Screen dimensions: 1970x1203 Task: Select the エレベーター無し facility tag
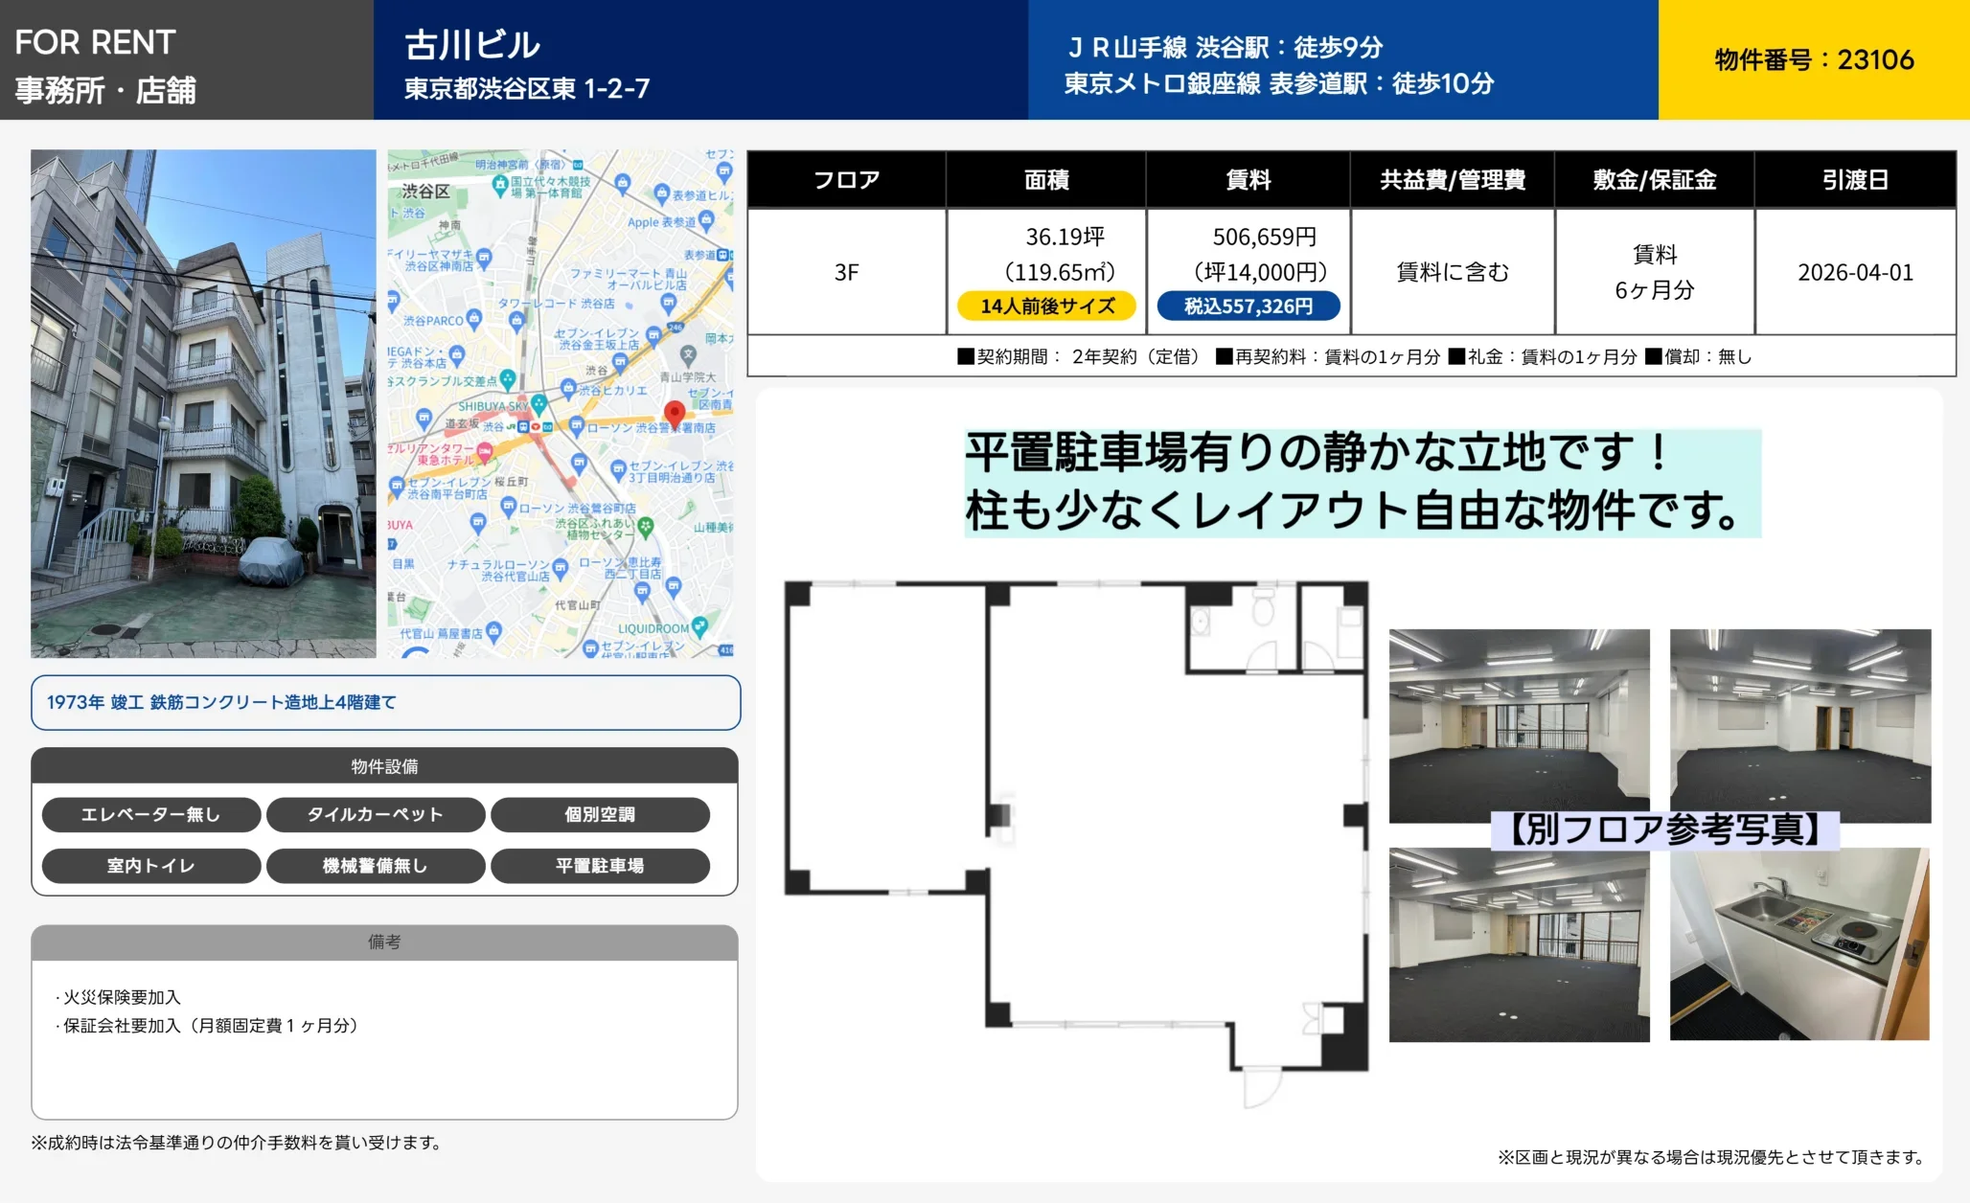point(151,814)
